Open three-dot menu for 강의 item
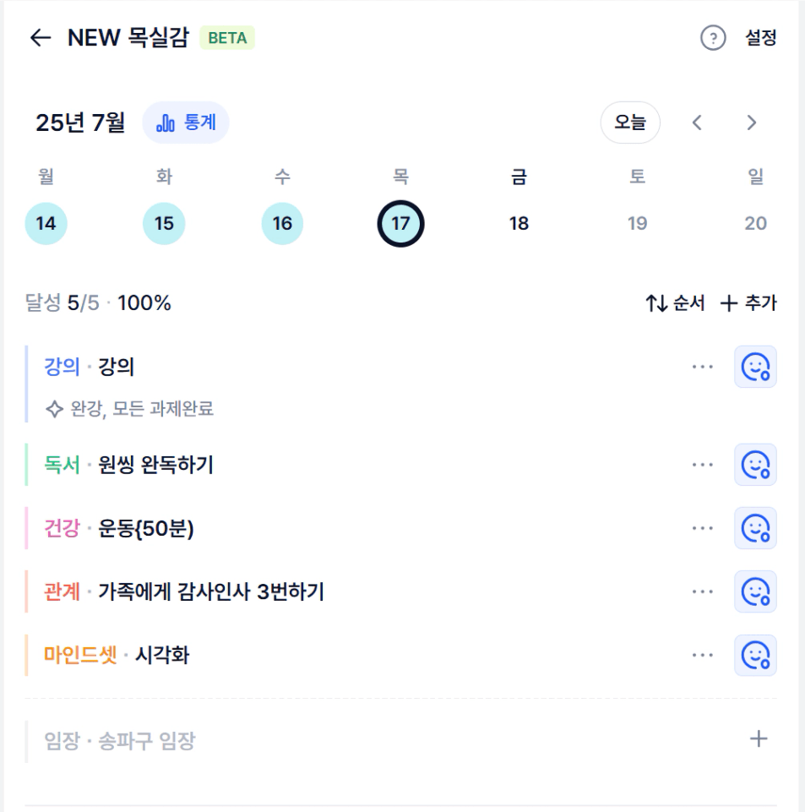 pyautogui.click(x=703, y=367)
